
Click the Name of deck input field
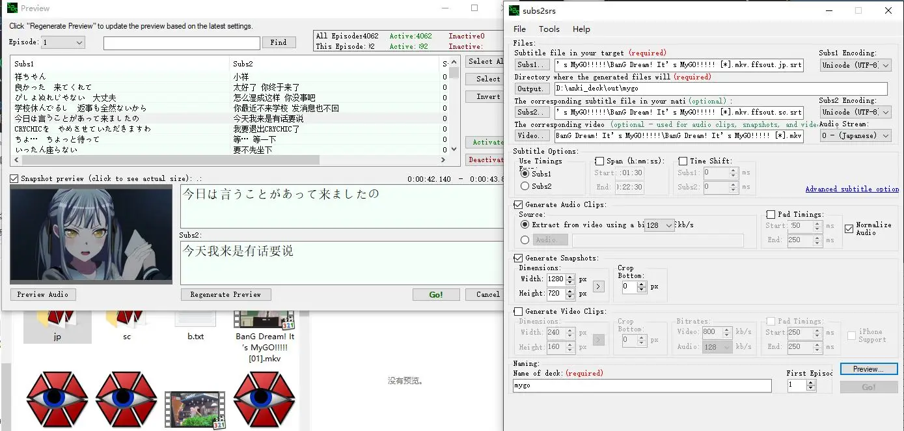point(642,385)
